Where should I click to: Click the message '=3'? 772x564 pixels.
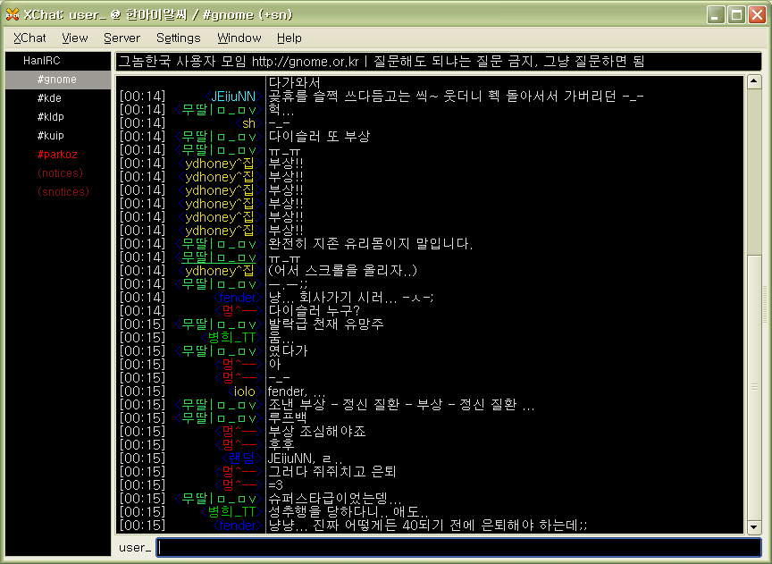click(276, 485)
